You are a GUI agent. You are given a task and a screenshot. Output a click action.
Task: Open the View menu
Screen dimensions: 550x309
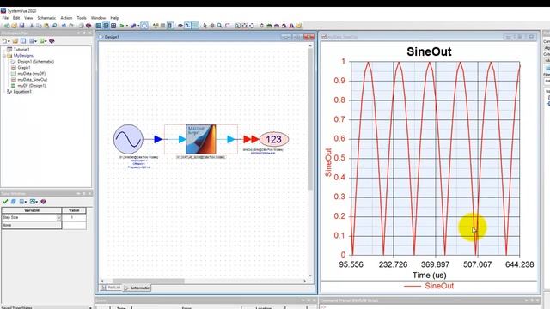pos(28,18)
